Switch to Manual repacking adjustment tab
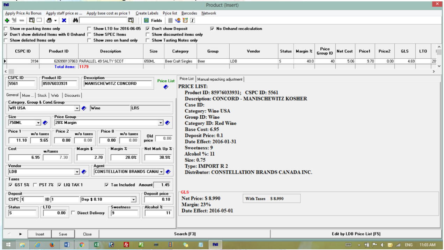The image size is (444, 250). pos(220,79)
